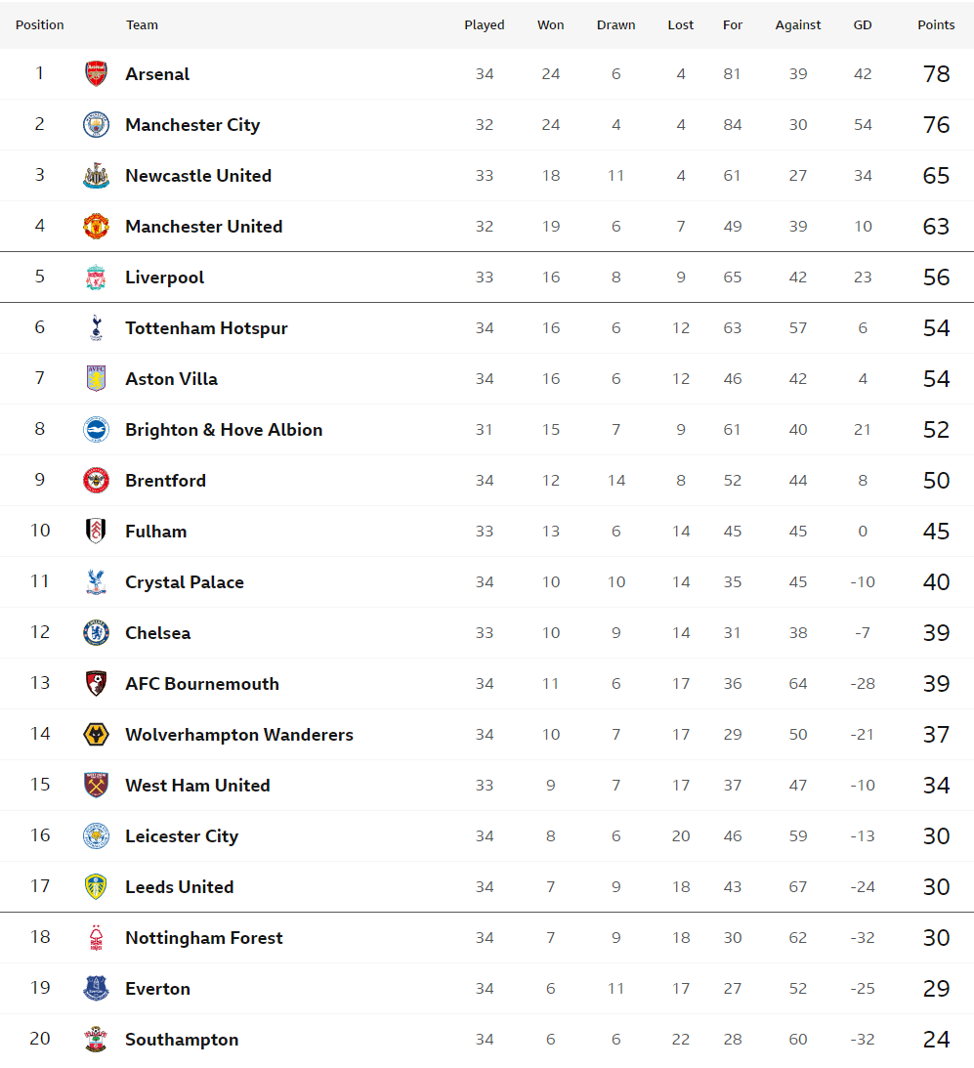The image size is (974, 1068).
Task: Click the Arsenal club crest
Action: pyautogui.click(x=96, y=73)
